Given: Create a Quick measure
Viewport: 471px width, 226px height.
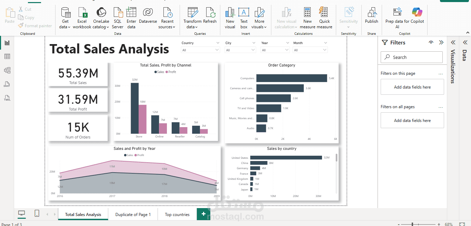Looking at the screenshot, I should [x=324, y=18].
